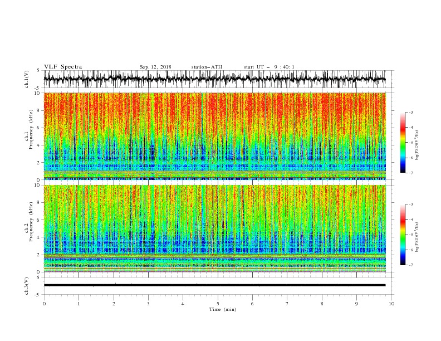
Task: Click the "-7" label on ch.1 colorbar
Action: (411, 173)
